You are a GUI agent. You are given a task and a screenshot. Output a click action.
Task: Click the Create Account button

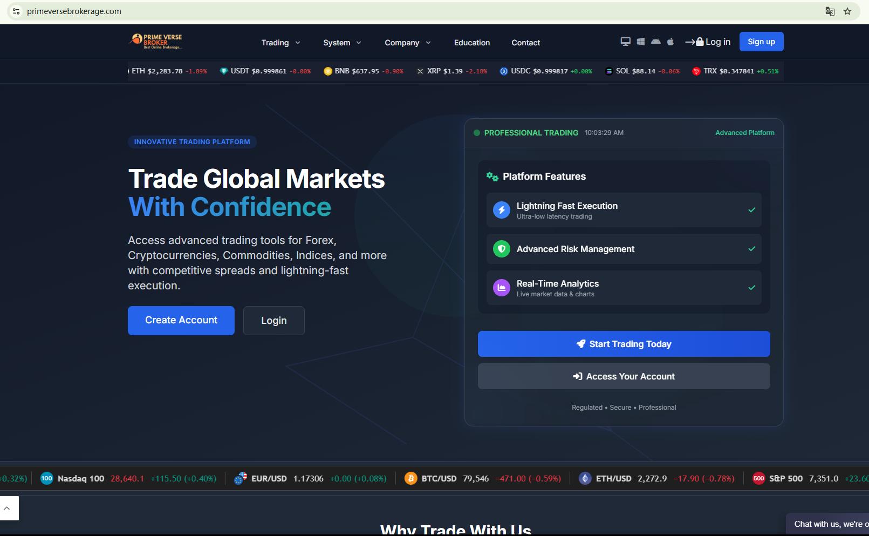pos(181,321)
